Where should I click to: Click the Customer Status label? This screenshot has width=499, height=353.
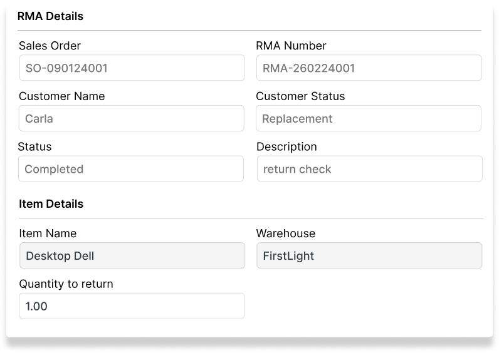pos(300,96)
